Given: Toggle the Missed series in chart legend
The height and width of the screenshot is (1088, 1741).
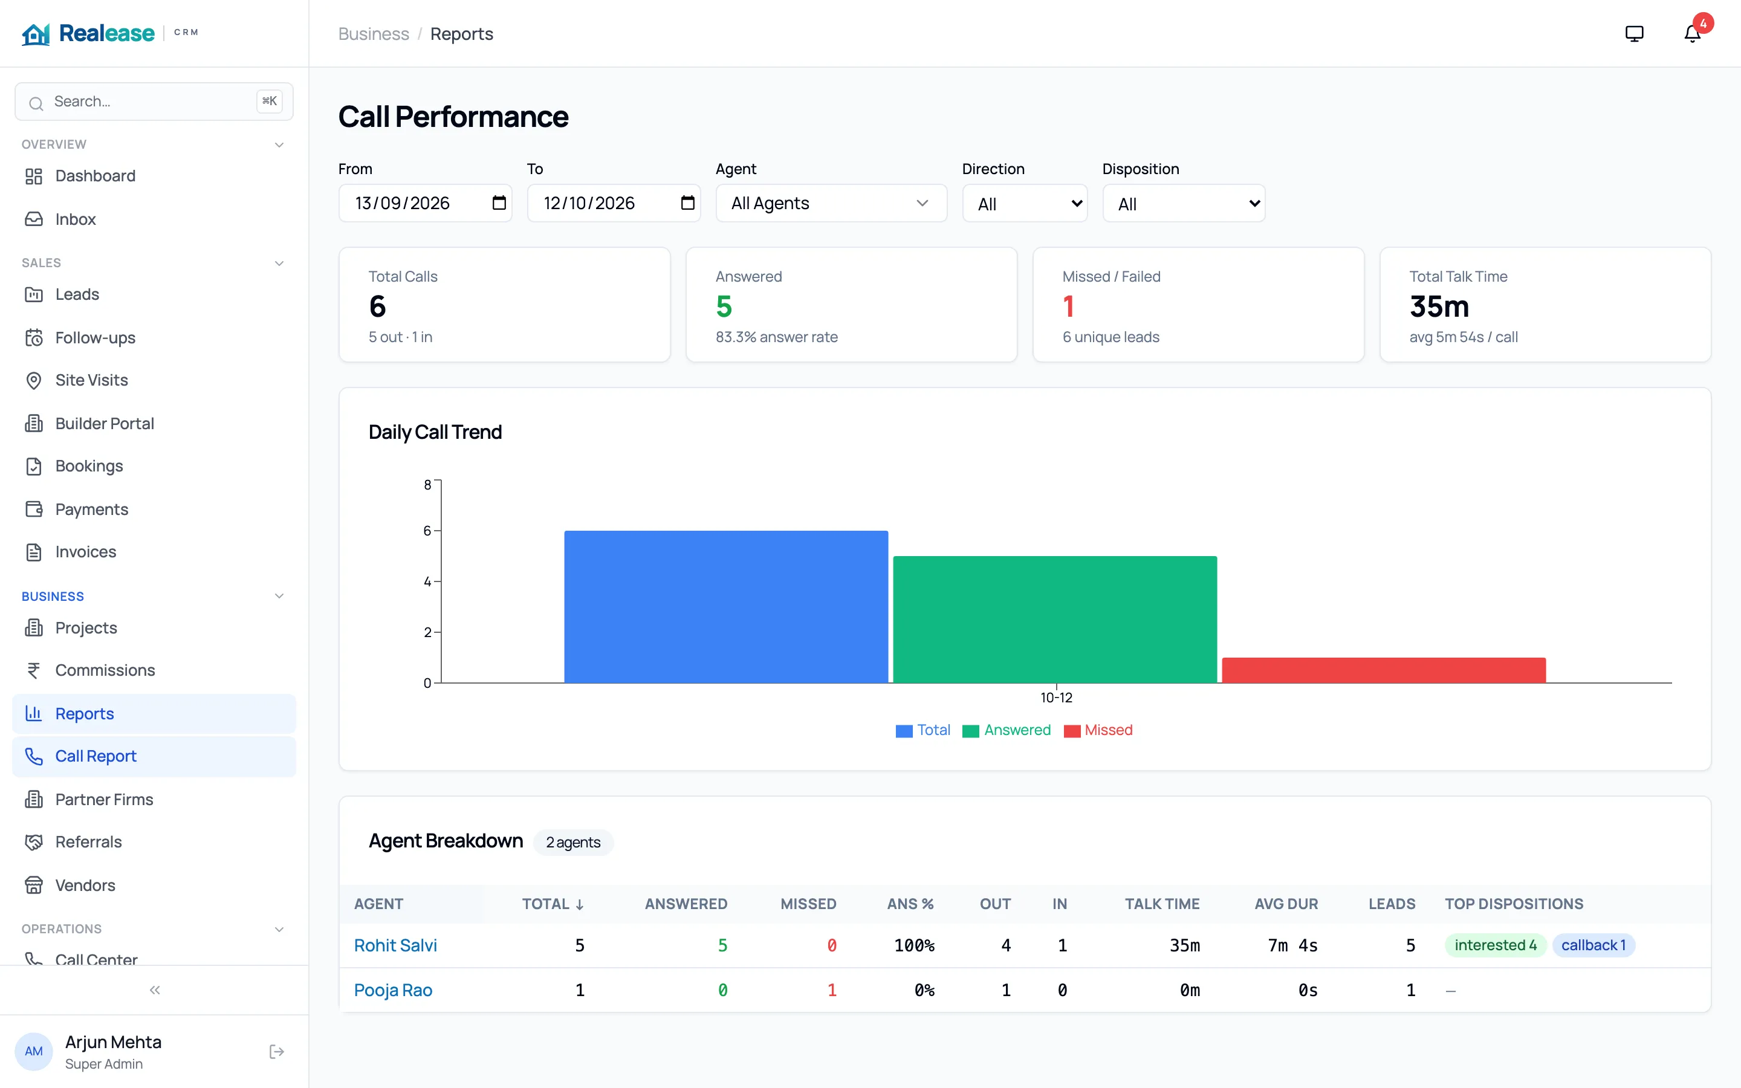Looking at the screenshot, I should click(x=1098, y=730).
